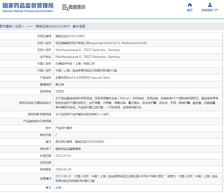Viewport: 224px width, 193px height.
Task: Click the home (首页) house icon
Action: click(190, 5)
